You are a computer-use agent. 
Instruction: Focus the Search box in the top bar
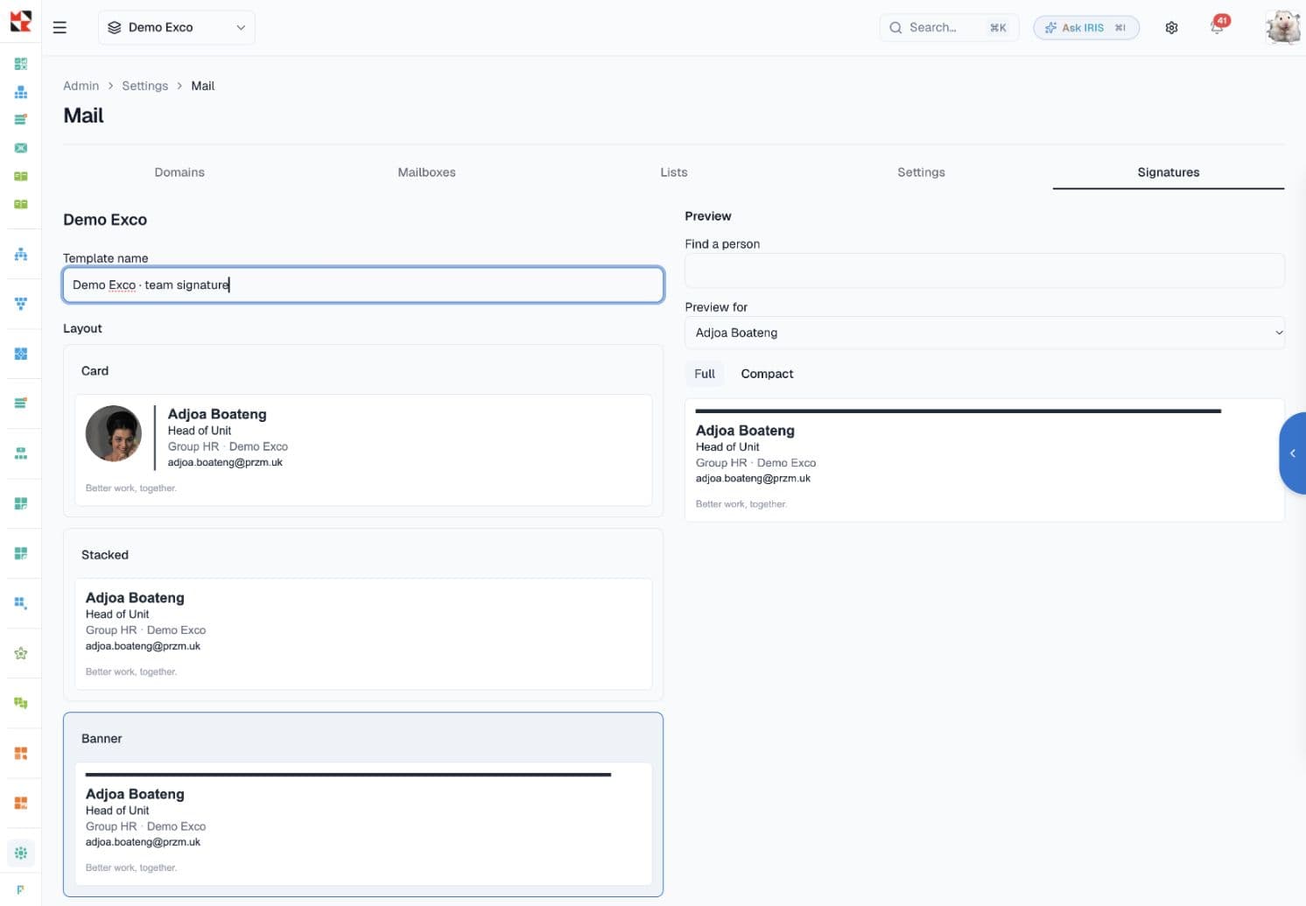[949, 27]
